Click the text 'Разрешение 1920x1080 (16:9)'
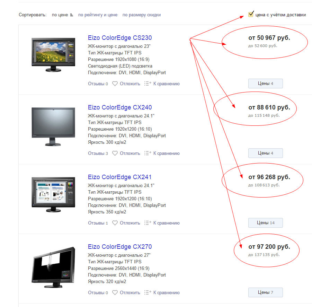 coord(118,59)
